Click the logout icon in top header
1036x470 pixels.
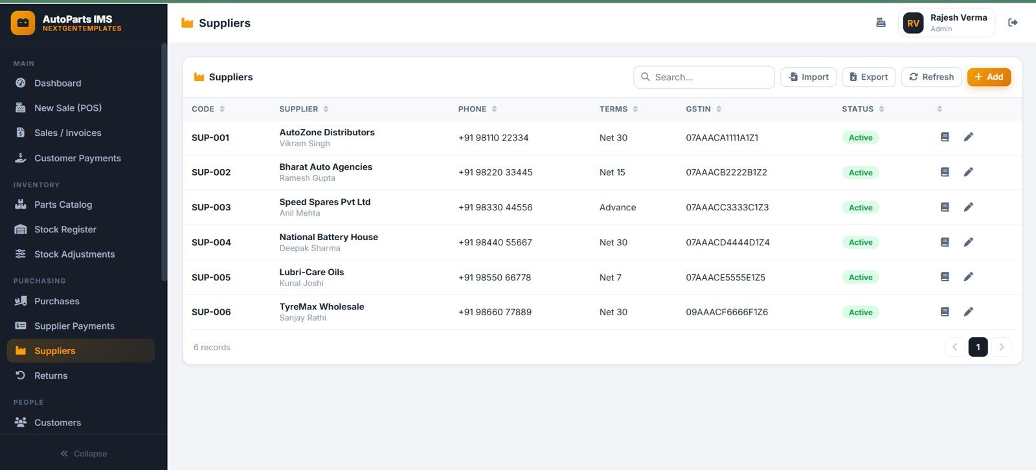click(x=1013, y=23)
